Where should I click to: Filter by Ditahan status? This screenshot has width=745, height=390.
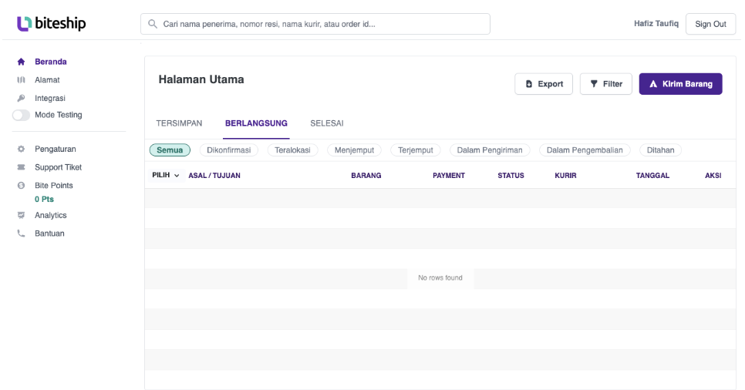tap(660, 150)
